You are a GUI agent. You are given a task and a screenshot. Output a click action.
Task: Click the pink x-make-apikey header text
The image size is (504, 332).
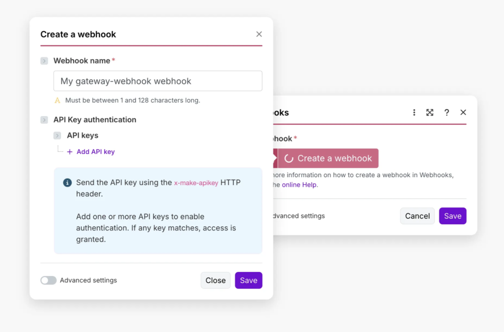196,183
